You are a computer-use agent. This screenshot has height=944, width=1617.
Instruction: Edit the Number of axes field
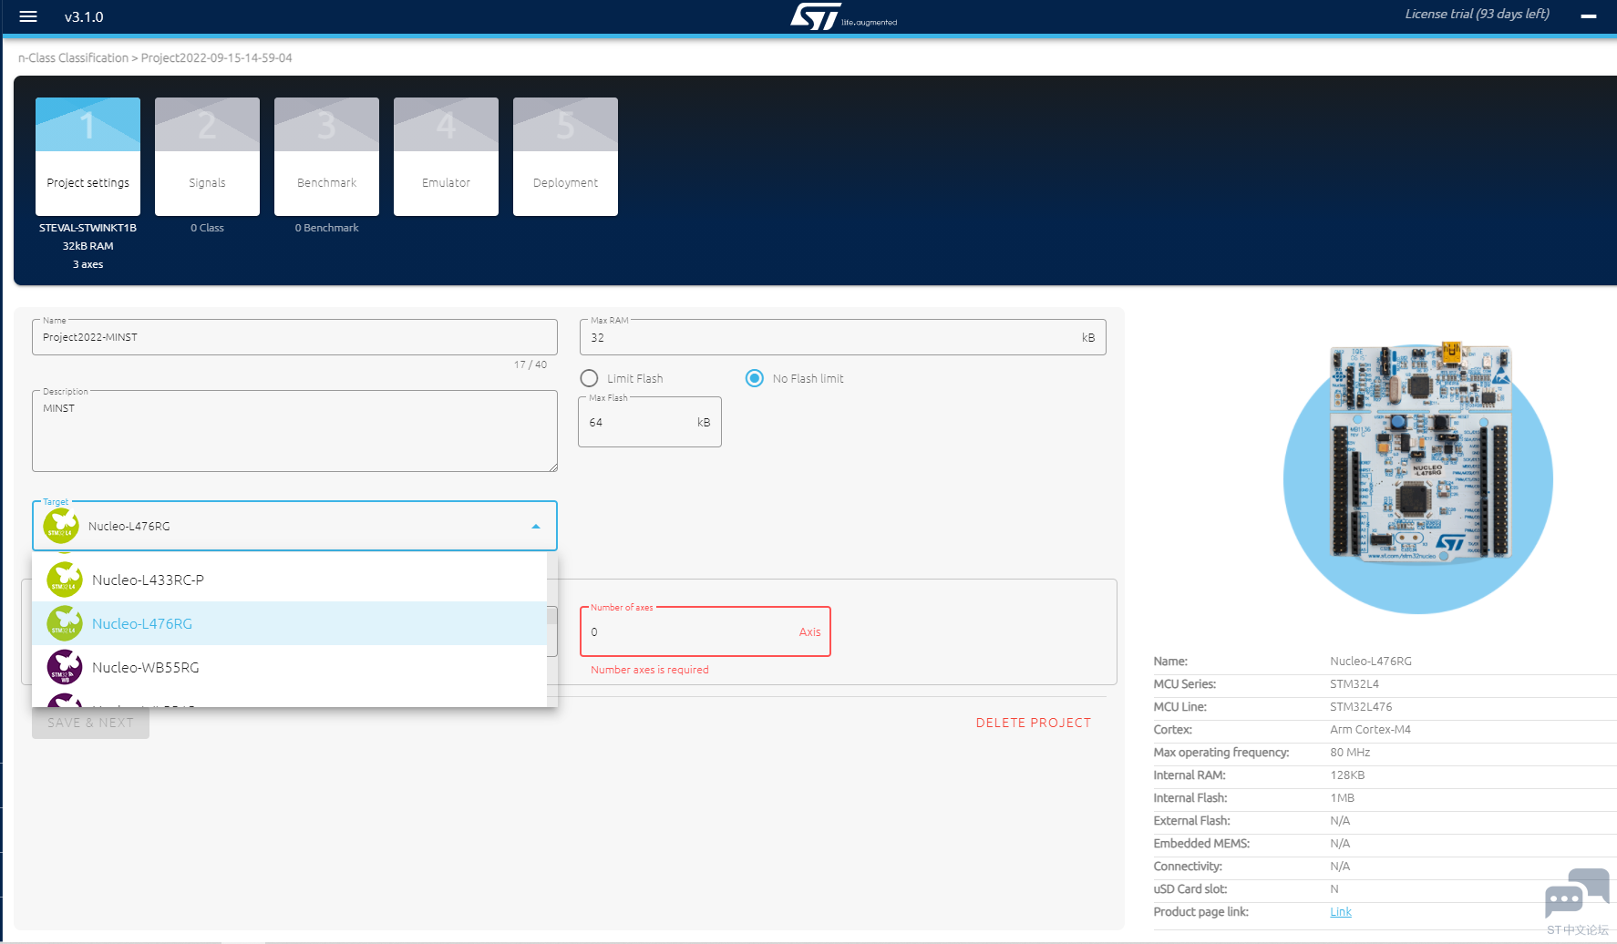[706, 631]
